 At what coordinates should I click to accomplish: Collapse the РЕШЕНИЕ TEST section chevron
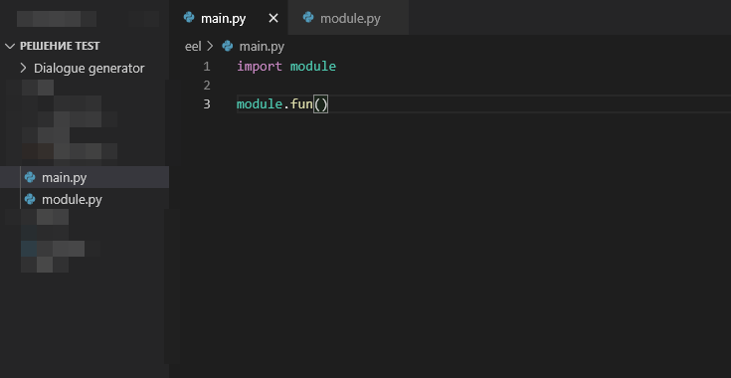coord(10,46)
